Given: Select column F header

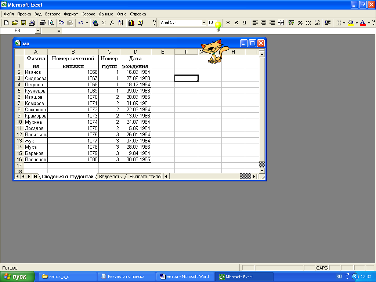Looking at the screenshot, I should (186, 52).
